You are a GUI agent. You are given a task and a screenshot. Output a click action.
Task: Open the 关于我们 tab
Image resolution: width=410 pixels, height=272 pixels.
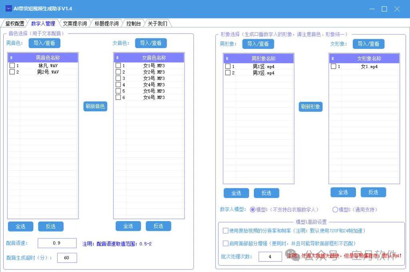point(157,24)
